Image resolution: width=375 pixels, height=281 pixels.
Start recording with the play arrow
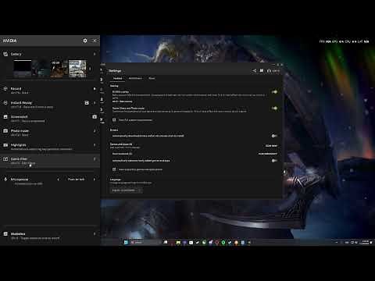(x=95, y=89)
